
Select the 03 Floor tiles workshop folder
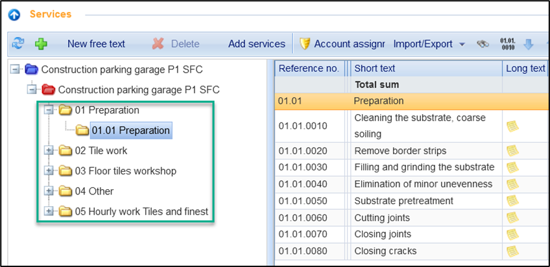click(125, 171)
